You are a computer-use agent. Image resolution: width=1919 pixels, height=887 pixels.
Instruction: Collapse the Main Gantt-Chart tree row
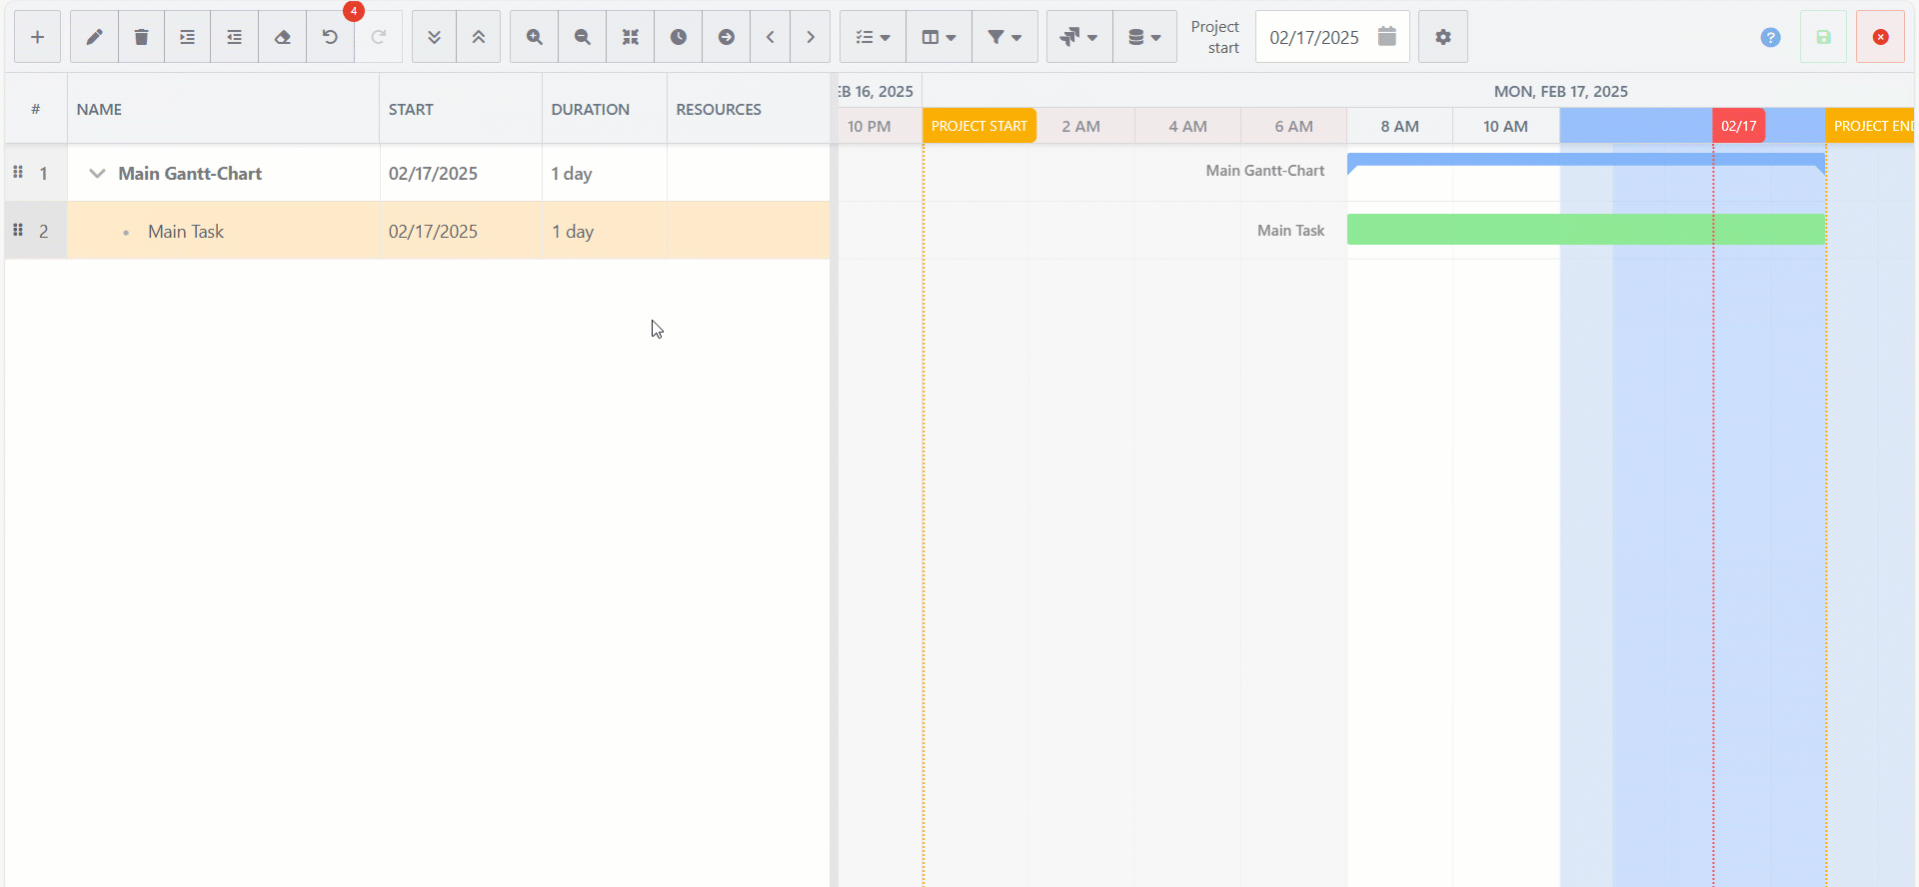coord(97,174)
